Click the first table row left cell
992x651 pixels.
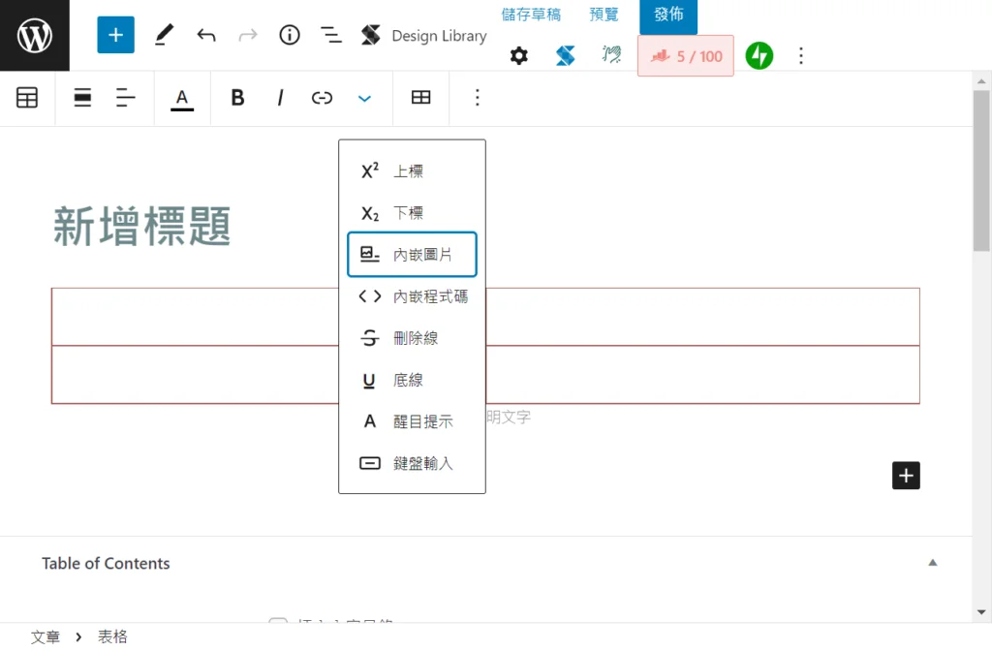click(x=195, y=317)
